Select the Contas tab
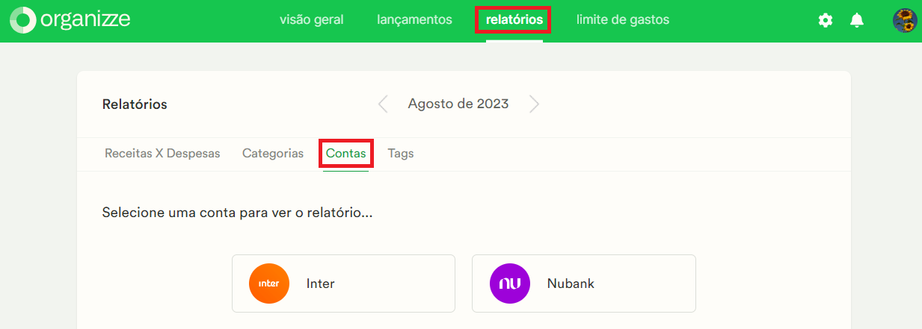This screenshot has height=329, width=922. tap(346, 153)
